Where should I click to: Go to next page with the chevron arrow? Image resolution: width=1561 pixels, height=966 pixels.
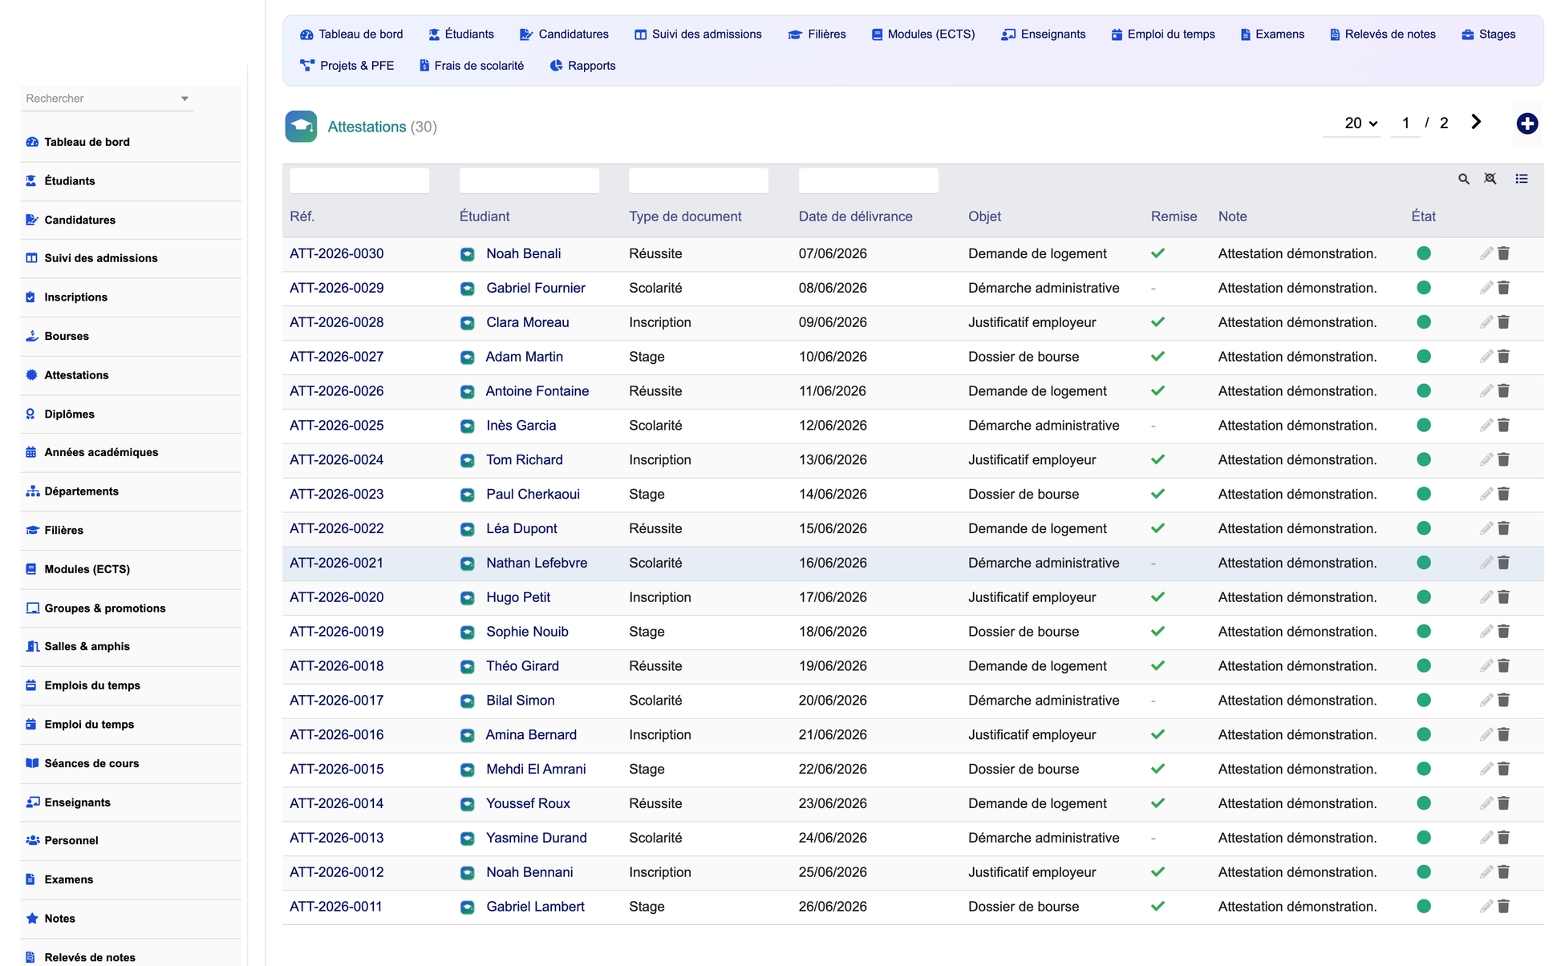tap(1476, 122)
